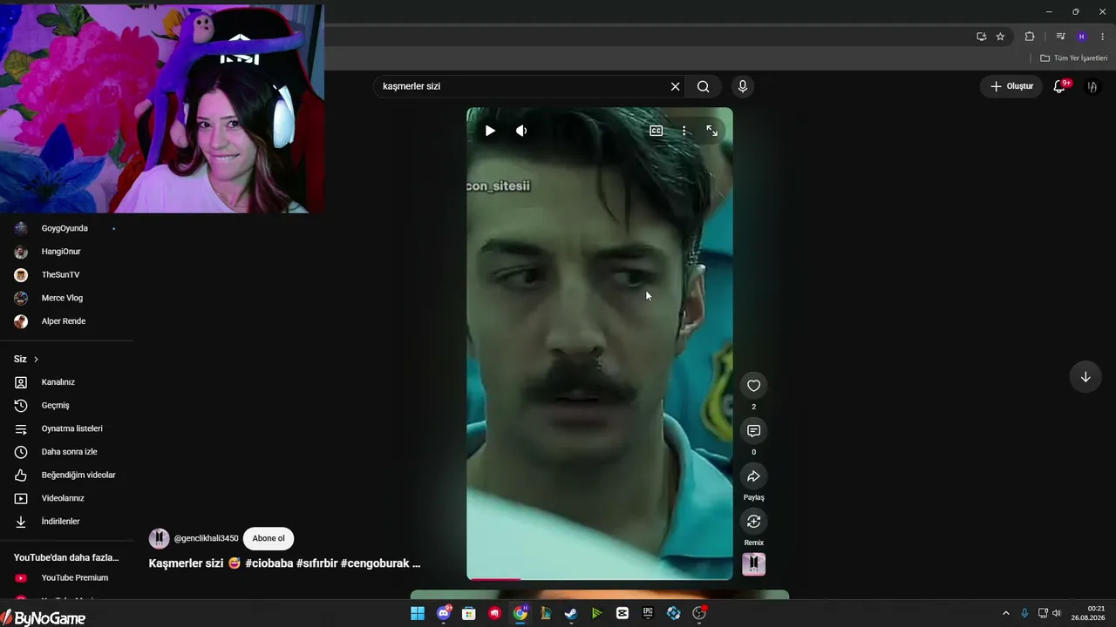Open the Short's three-dot more menu
Screen dimensions: 1116x627
tap(684, 131)
